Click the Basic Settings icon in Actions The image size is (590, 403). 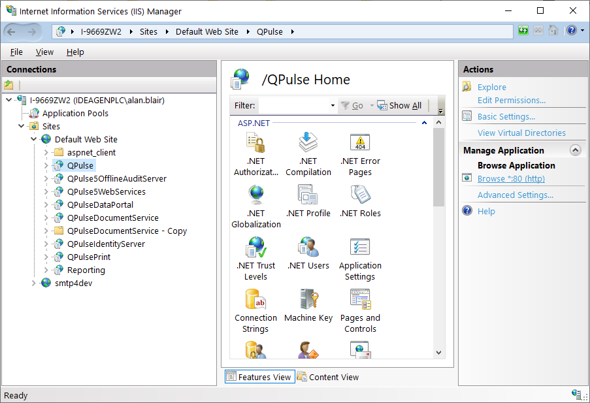pyautogui.click(x=467, y=116)
